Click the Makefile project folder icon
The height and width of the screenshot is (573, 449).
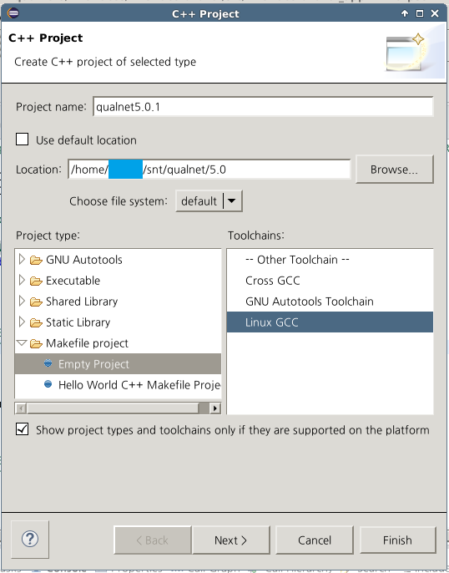(36, 343)
